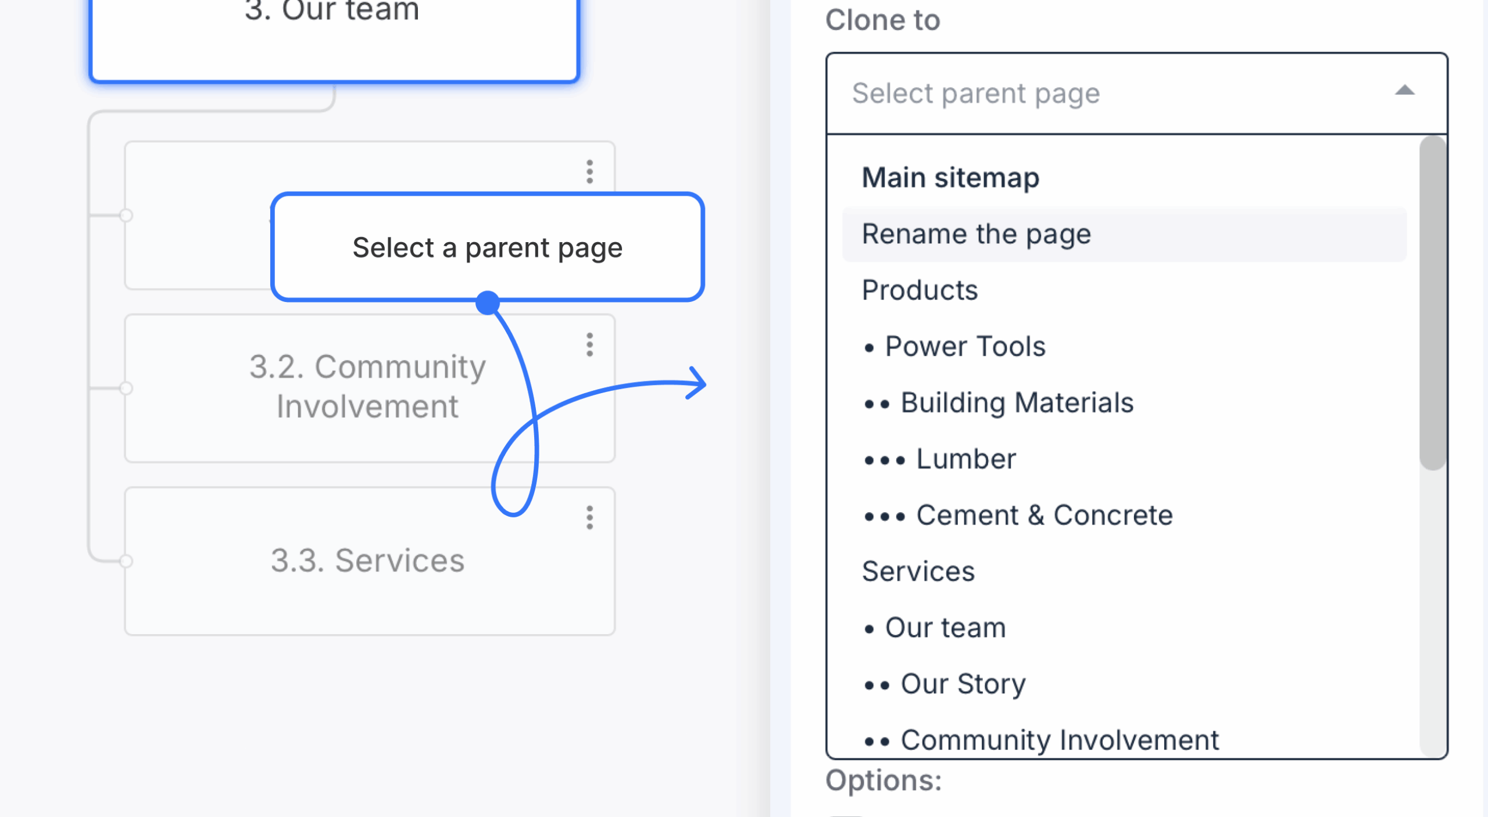Screen dimensions: 1488x817
Task: Choose Rename the page from the list
Action: pos(1124,234)
